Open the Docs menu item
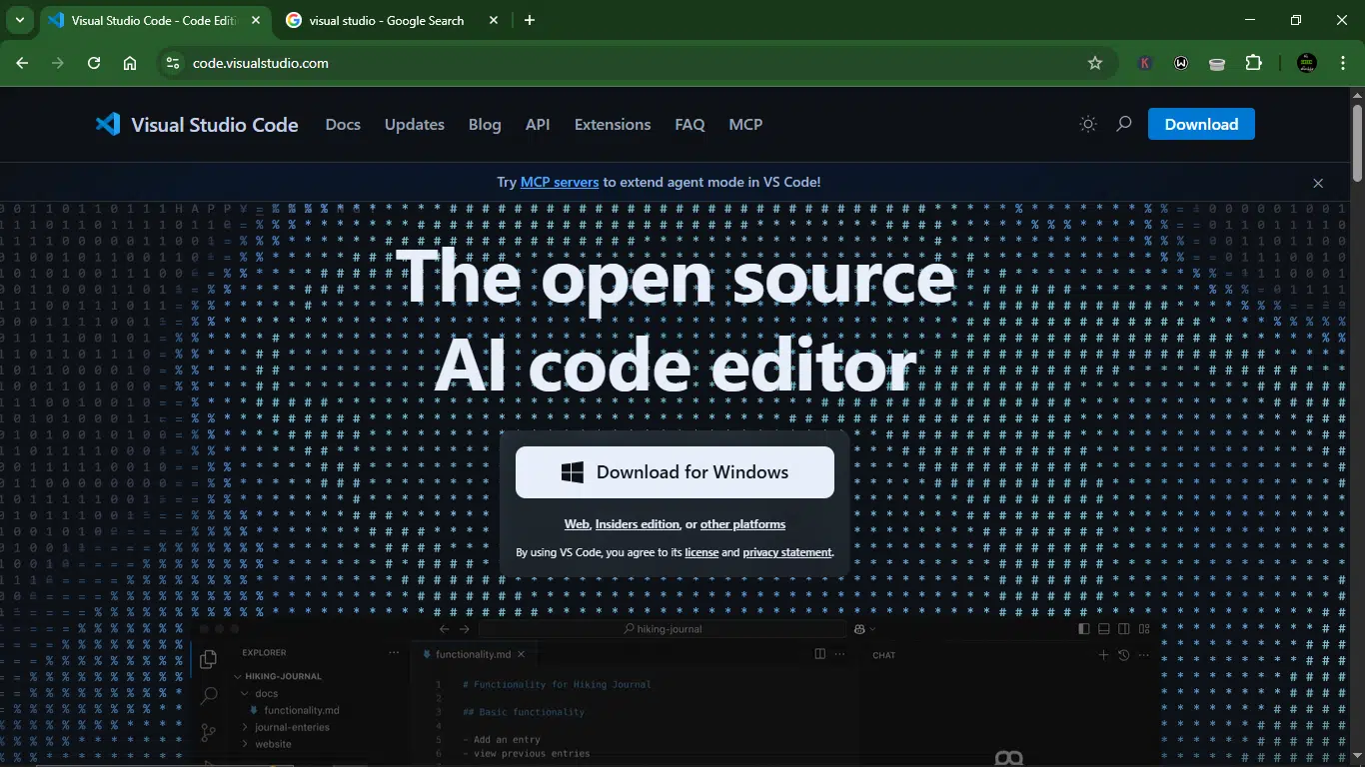This screenshot has width=1365, height=767. (343, 125)
